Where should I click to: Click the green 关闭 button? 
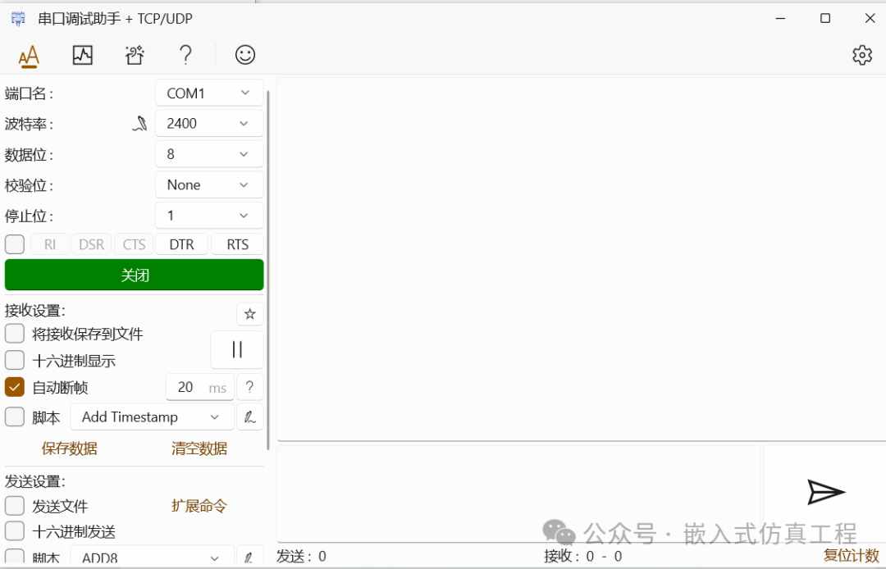(x=135, y=275)
